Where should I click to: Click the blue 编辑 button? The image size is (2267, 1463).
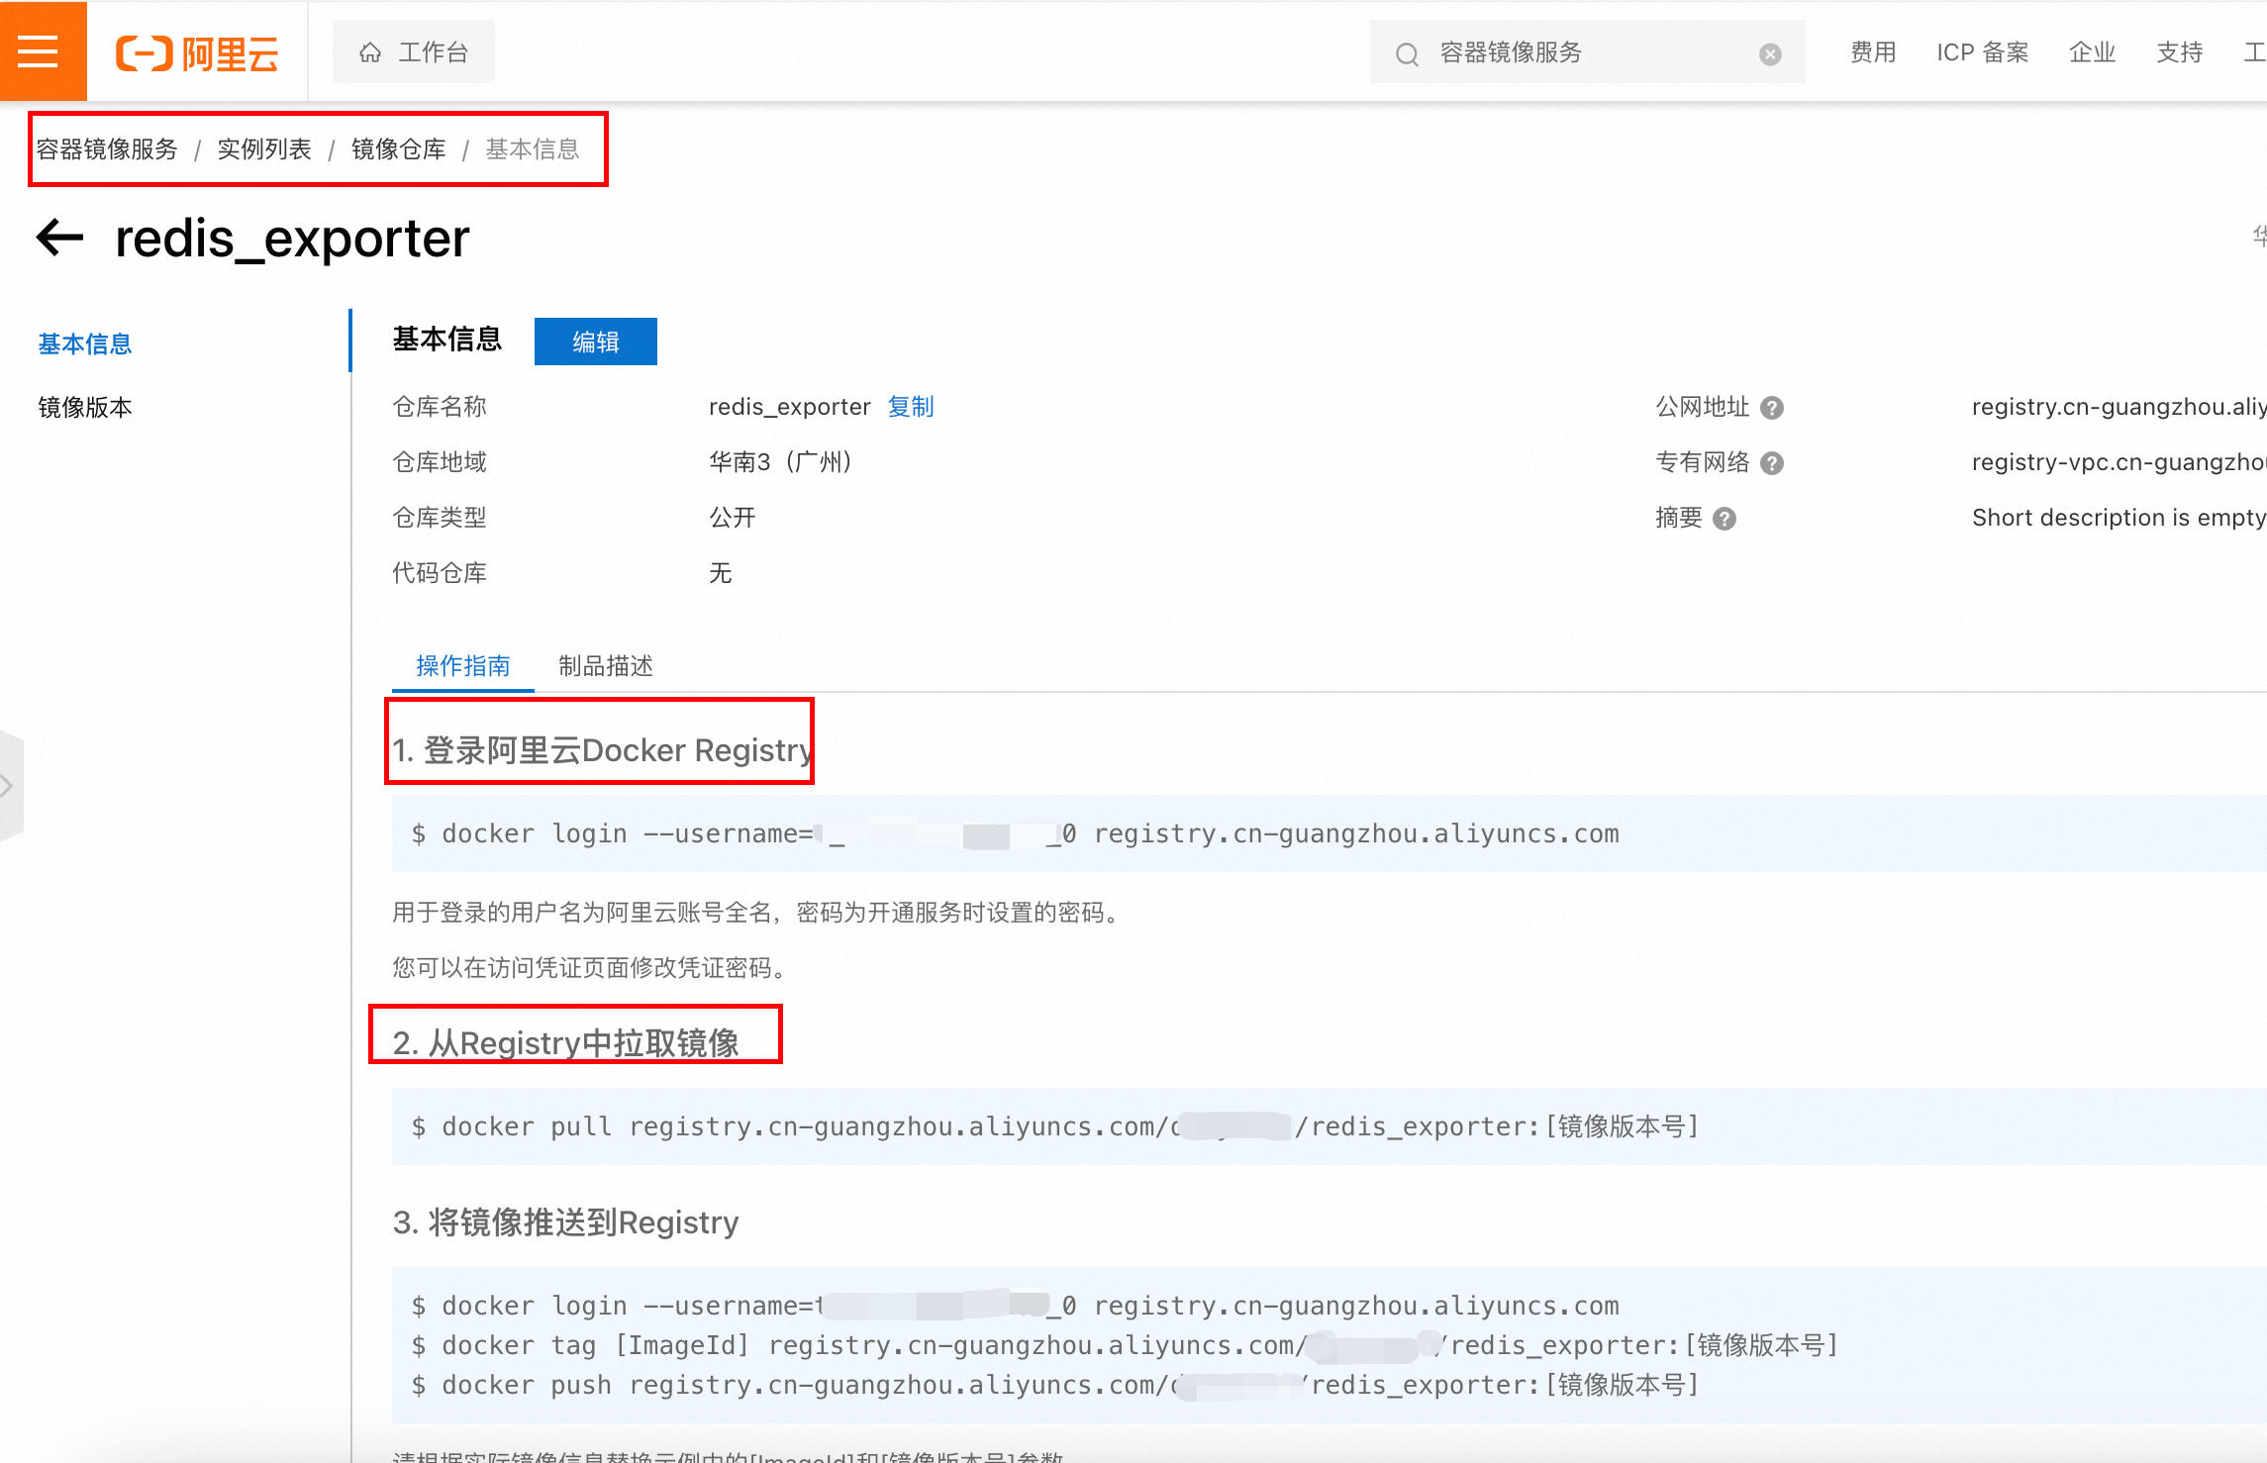[596, 341]
